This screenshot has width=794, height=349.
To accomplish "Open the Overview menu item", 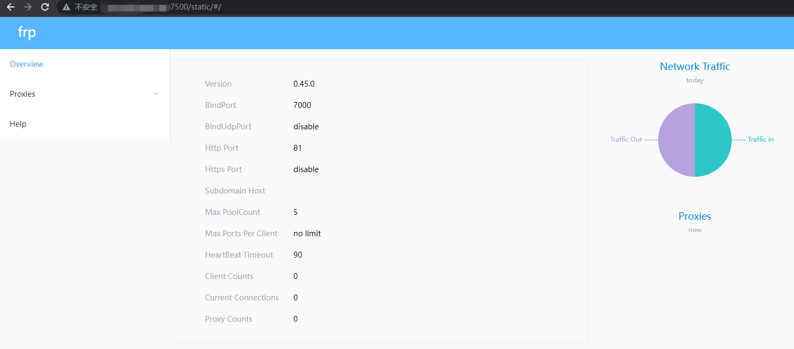I will 85,64.
